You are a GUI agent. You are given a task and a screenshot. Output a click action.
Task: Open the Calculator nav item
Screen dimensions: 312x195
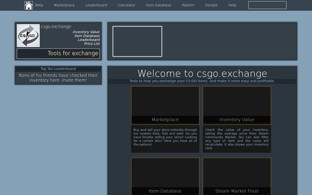point(127,5)
